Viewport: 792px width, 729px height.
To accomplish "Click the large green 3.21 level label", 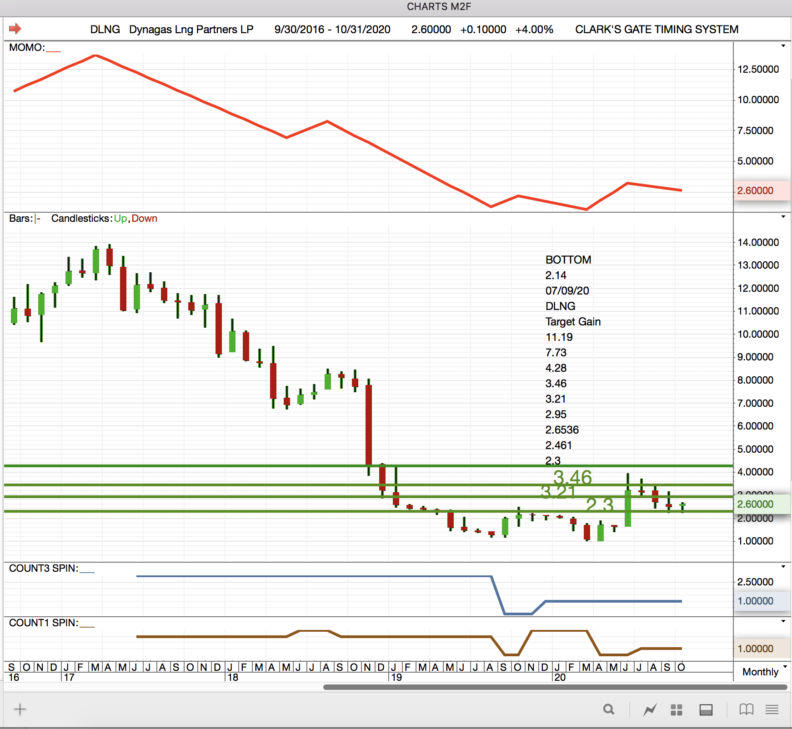I will (558, 492).
